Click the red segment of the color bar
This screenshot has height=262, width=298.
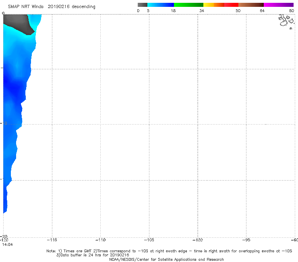click(231, 5)
